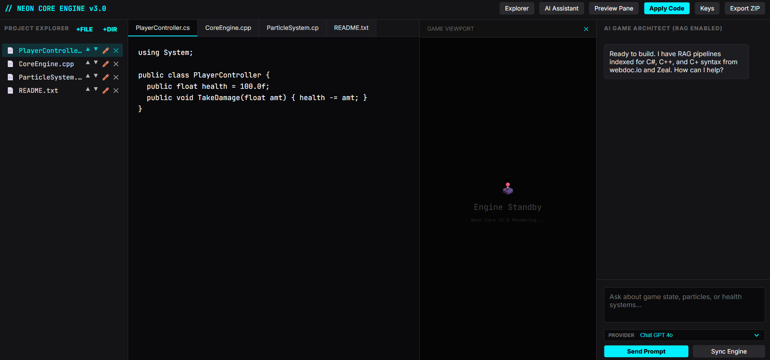Switch to the README.txt tab

coord(351,28)
